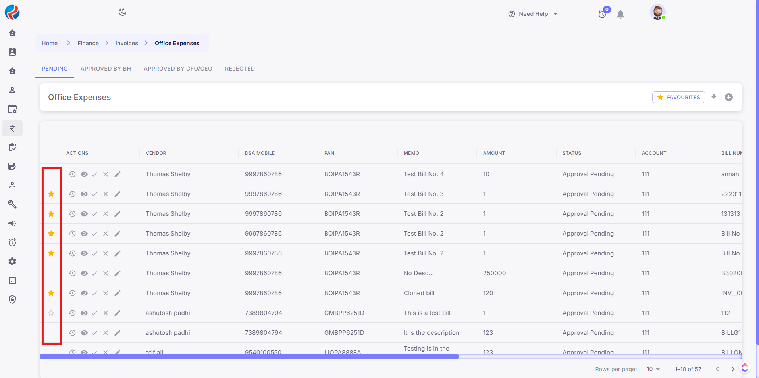
Task: Click the FAVOURITES filter button
Action: tap(678, 97)
